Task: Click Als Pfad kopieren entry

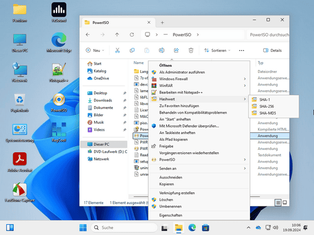Action: (200, 139)
